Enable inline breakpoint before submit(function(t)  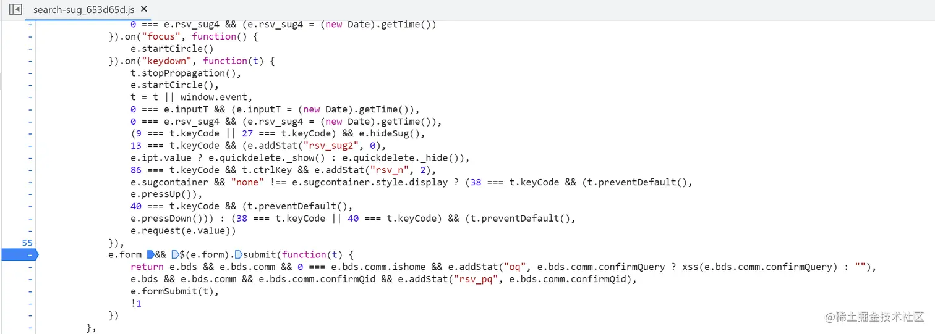click(239, 254)
